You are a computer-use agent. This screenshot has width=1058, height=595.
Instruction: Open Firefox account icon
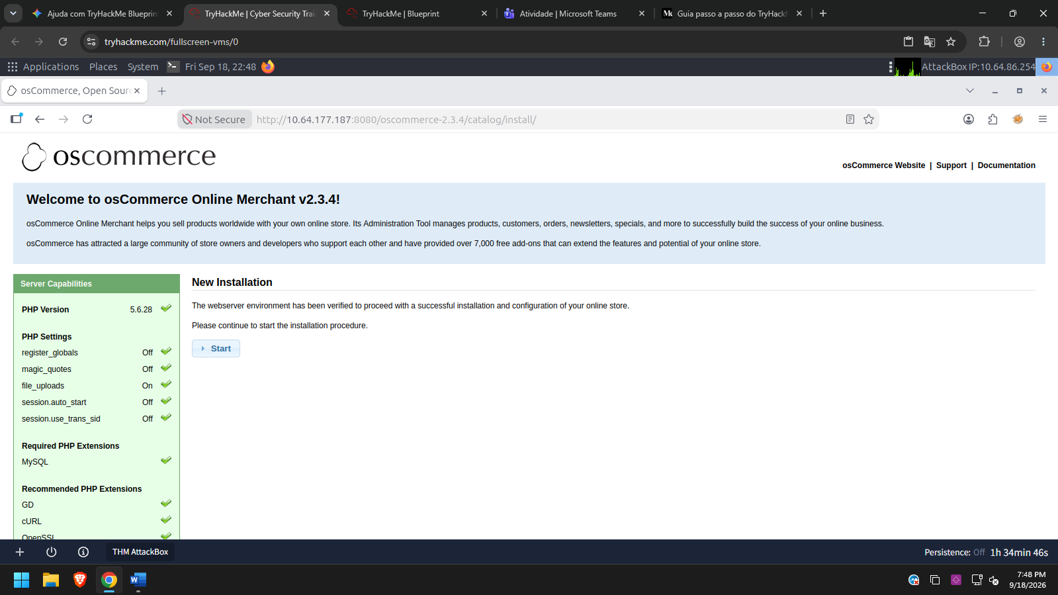pos(969,119)
